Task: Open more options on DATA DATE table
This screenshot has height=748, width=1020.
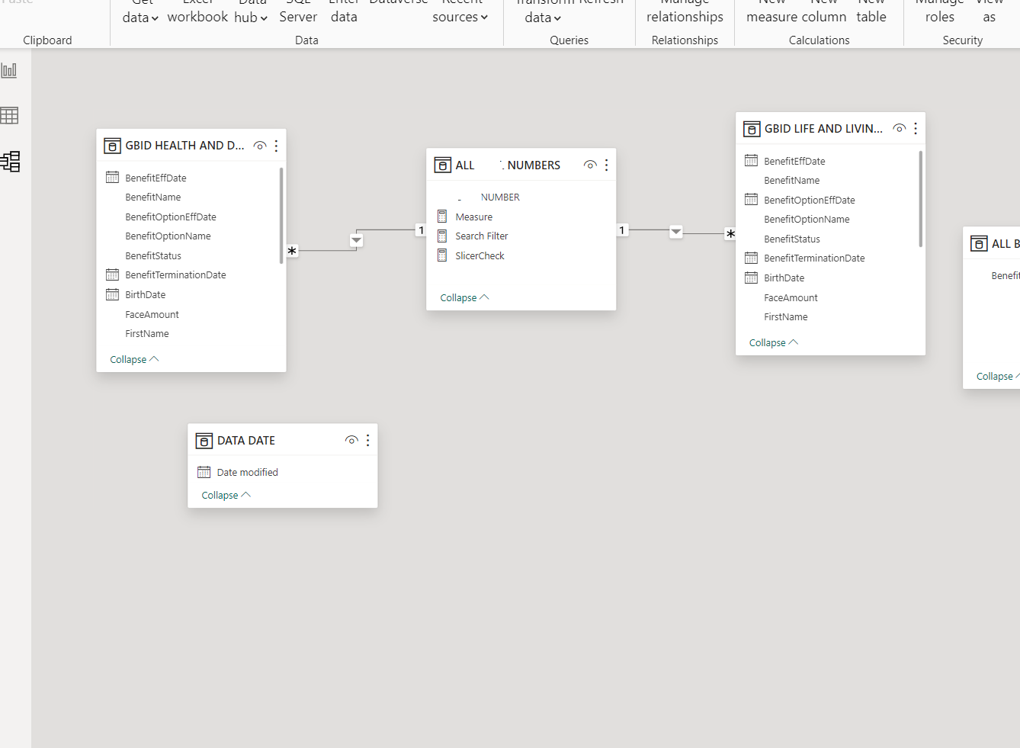Action: (x=367, y=441)
